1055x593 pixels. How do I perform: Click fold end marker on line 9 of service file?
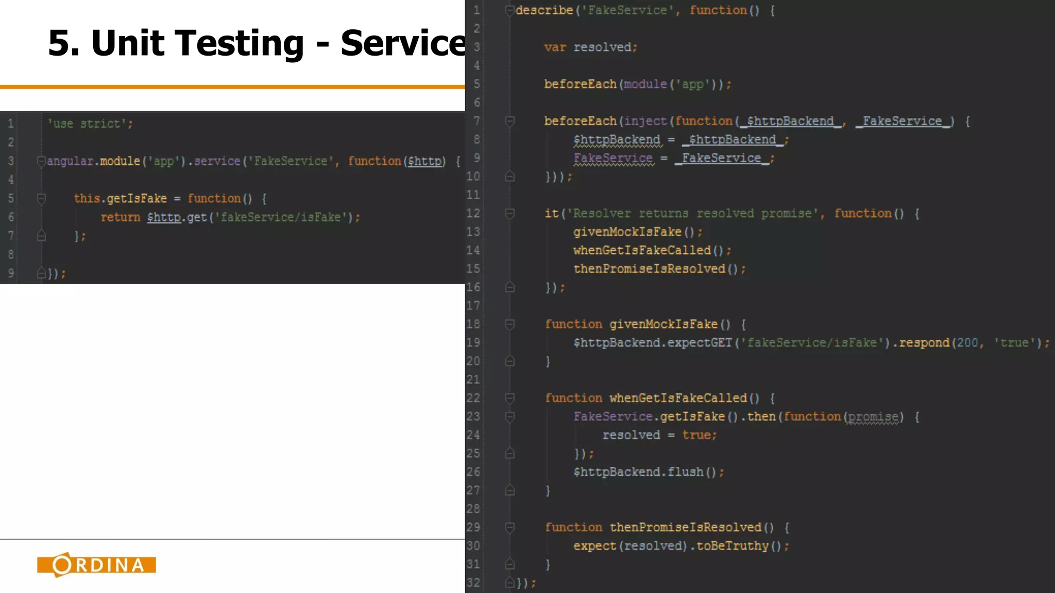[x=41, y=273]
